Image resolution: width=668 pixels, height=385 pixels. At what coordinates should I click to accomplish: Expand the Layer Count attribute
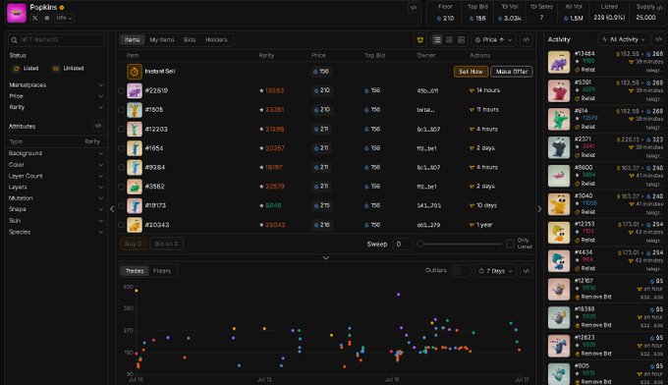coord(56,176)
